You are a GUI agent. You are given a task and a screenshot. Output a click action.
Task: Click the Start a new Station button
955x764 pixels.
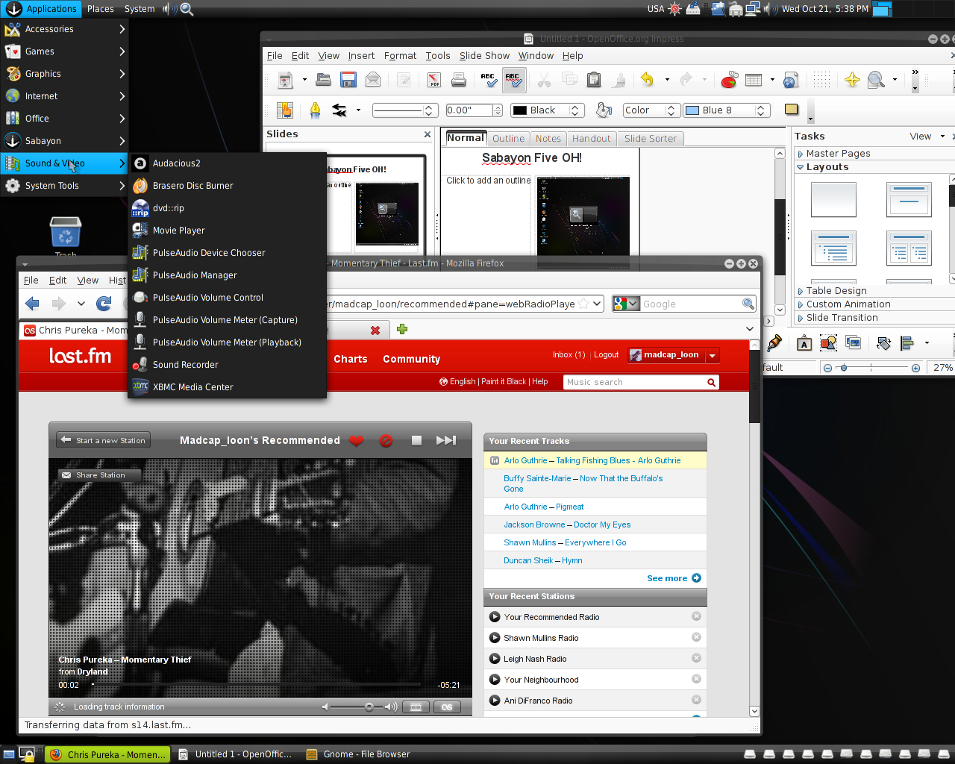tap(104, 441)
